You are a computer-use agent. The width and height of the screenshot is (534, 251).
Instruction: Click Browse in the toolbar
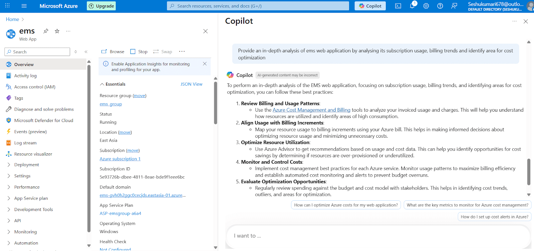[x=113, y=52]
